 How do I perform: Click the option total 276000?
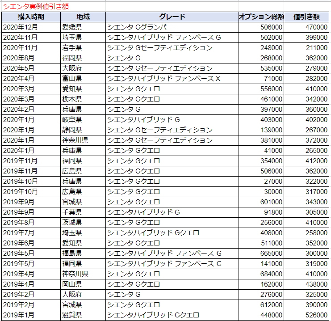coord(261,295)
